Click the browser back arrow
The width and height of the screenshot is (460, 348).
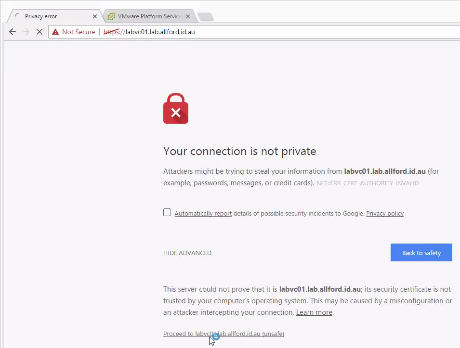click(13, 32)
